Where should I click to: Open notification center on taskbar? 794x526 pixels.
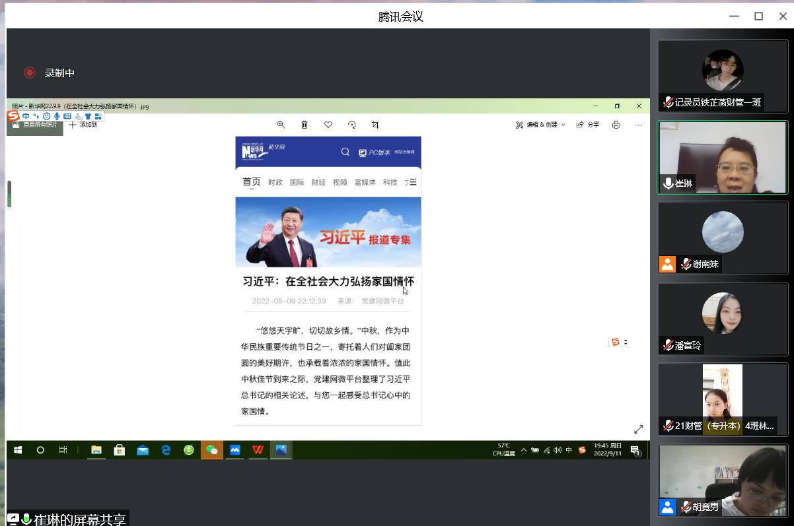[635, 450]
